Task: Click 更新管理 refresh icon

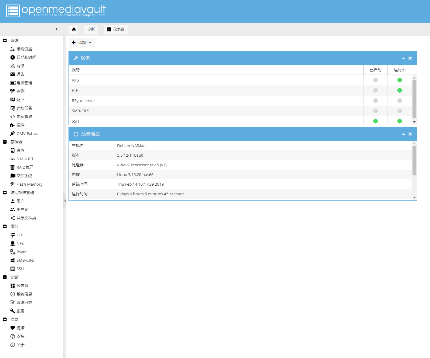Action: click(13, 117)
